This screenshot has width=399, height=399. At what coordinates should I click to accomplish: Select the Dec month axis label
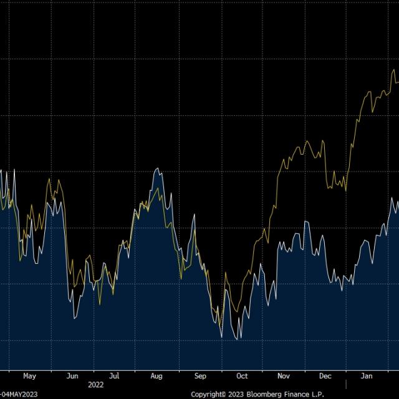click(x=325, y=376)
